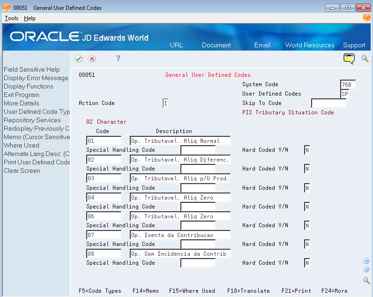This screenshot has height=297, width=373.
Task: Click the Skip To Code field
Action: click(x=329, y=103)
